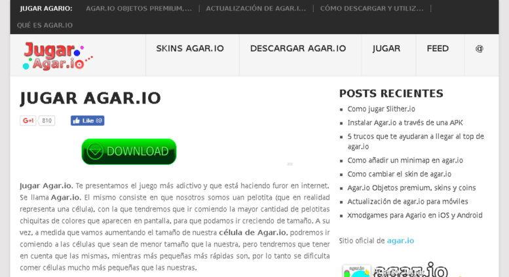Viewport: 509px width, 277px height.
Task: Open post Instalar Agar.io a través de una APK
Action: coord(405,122)
